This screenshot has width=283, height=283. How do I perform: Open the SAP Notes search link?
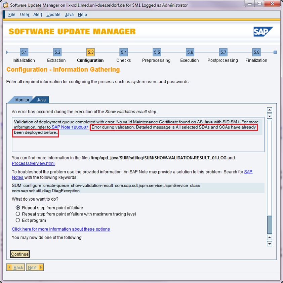(x=248, y=172)
